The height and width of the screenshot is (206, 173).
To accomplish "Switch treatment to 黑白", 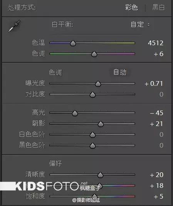I will (x=158, y=7).
